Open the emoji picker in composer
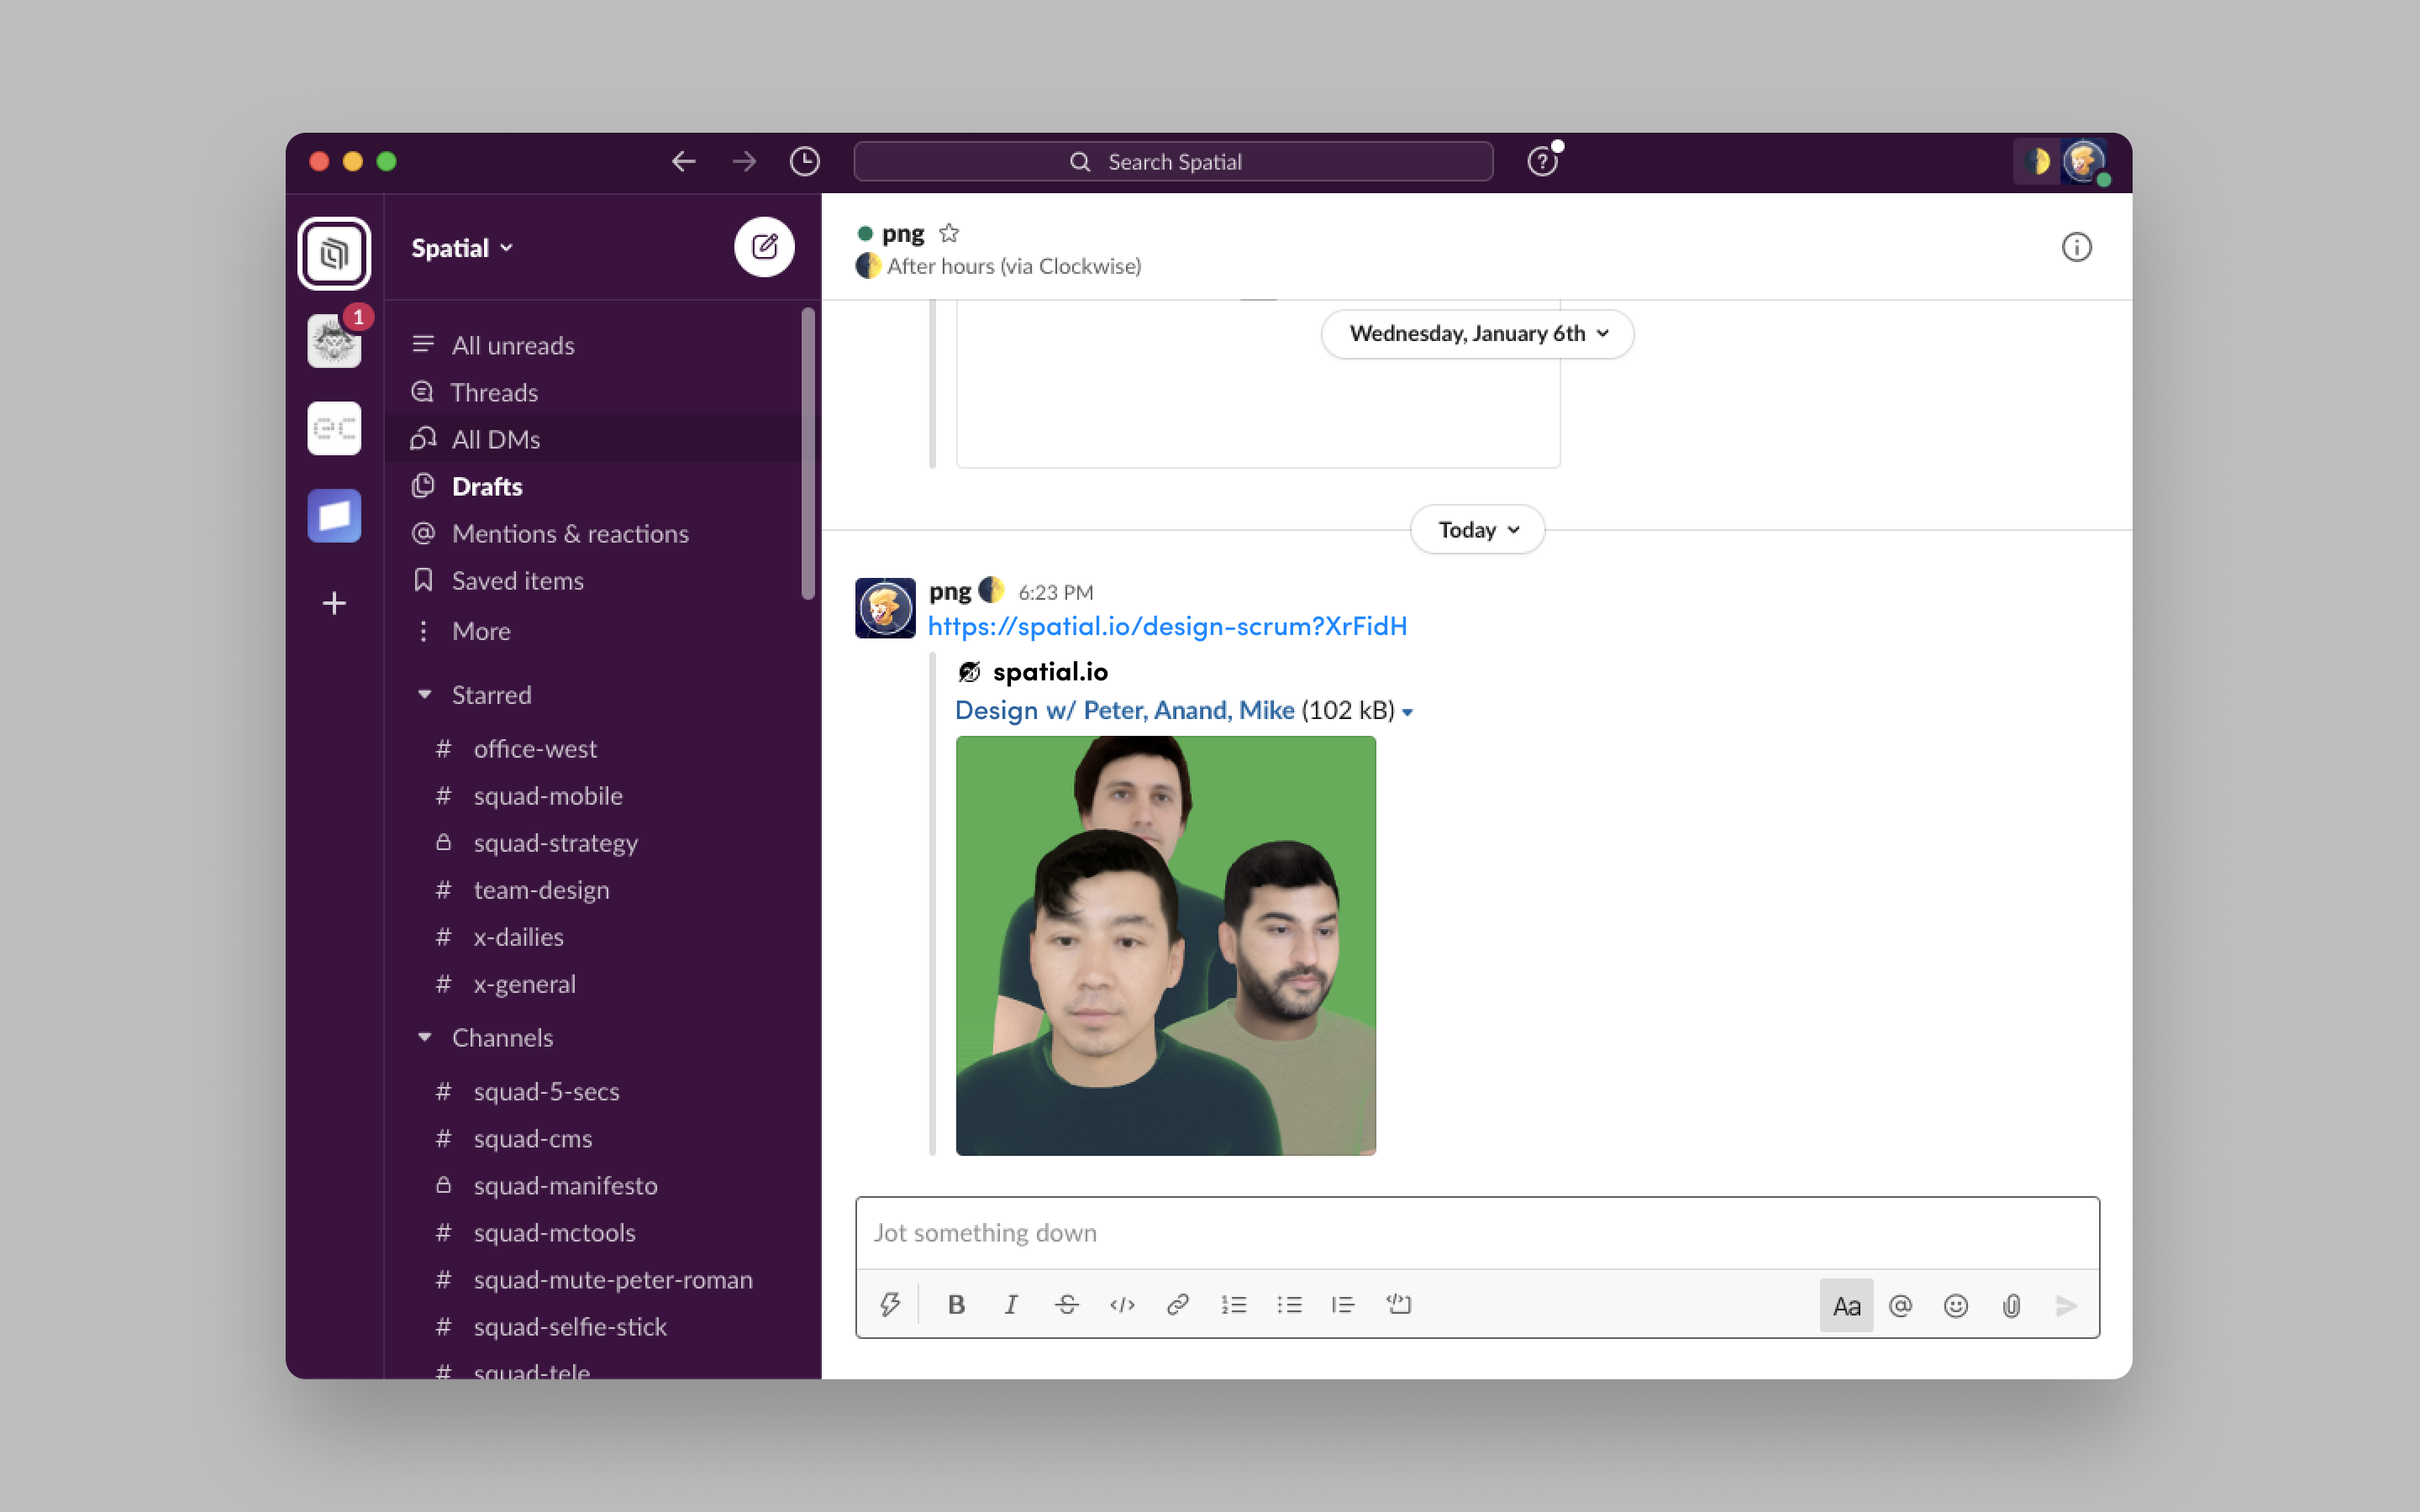 click(1955, 1305)
